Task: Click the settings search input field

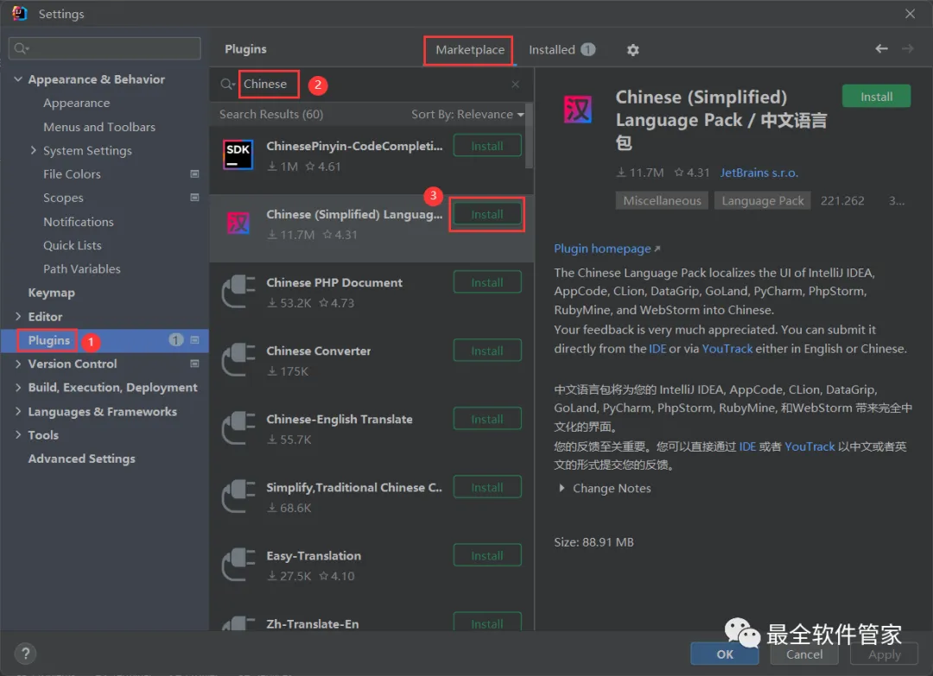Action: tap(105, 48)
